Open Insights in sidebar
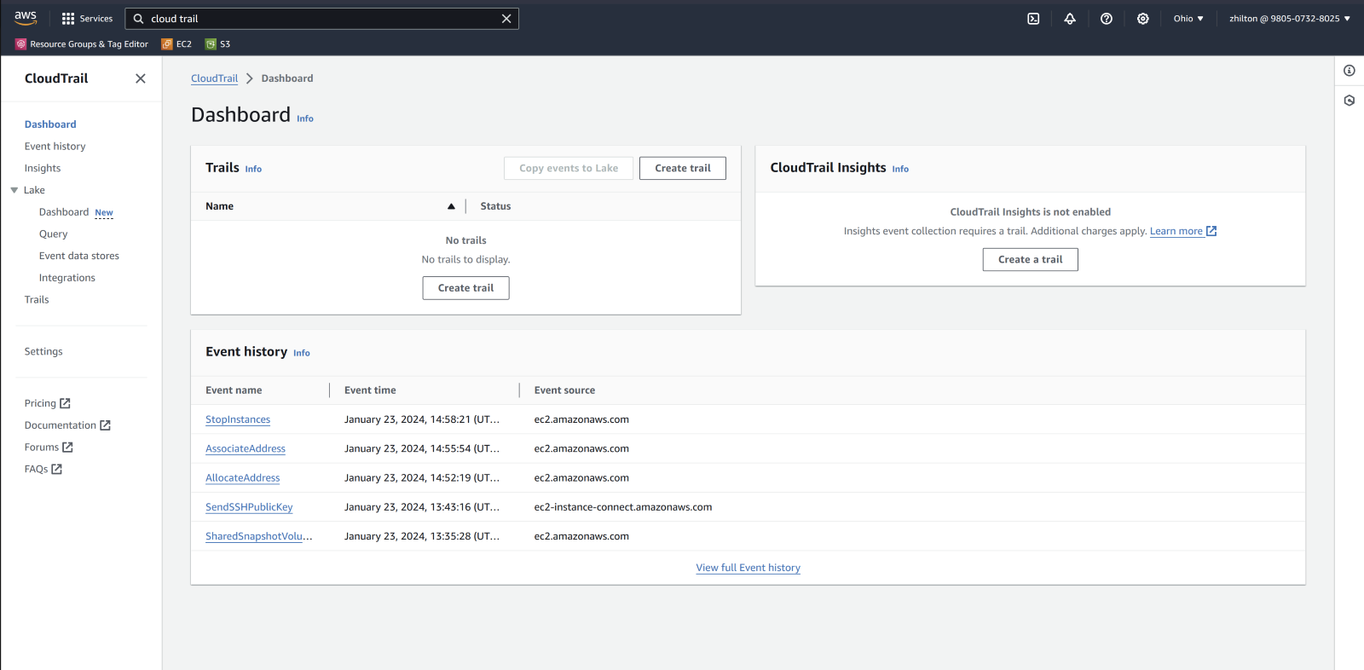The height and width of the screenshot is (670, 1364). (43, 169)
